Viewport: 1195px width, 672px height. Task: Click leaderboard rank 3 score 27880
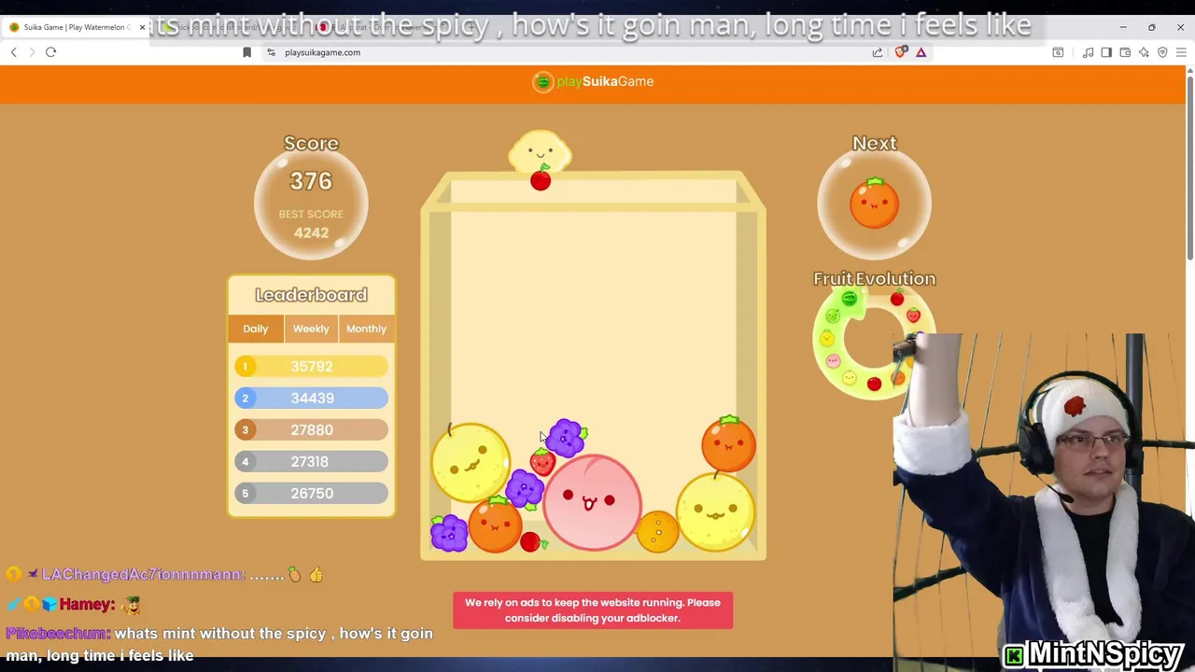click(311, 430)
